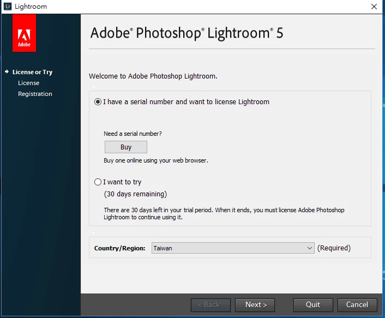
Task: Click the disabled < Back button
Action: pos(210,305)
